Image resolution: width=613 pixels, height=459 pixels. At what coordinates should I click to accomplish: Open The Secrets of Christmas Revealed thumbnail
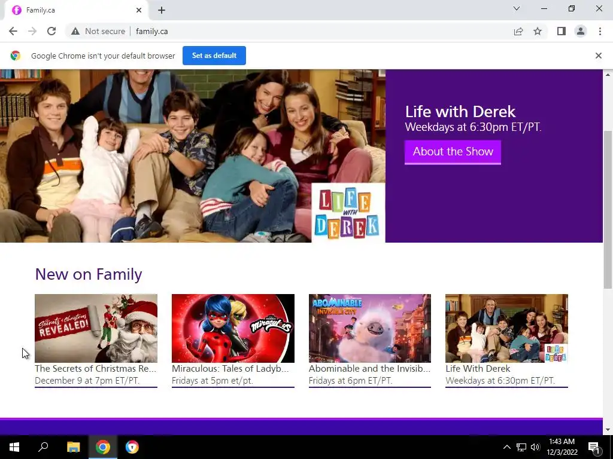click(96, 328)
